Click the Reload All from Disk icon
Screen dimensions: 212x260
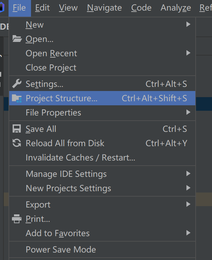(17, 143)
